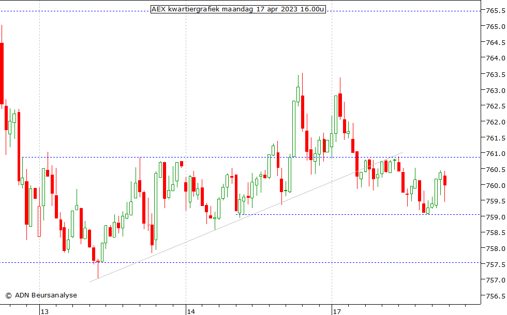Click the 765.5 price axis label

496,11
